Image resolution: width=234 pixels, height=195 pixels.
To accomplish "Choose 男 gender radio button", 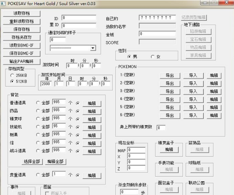I will tap(129, 57).
